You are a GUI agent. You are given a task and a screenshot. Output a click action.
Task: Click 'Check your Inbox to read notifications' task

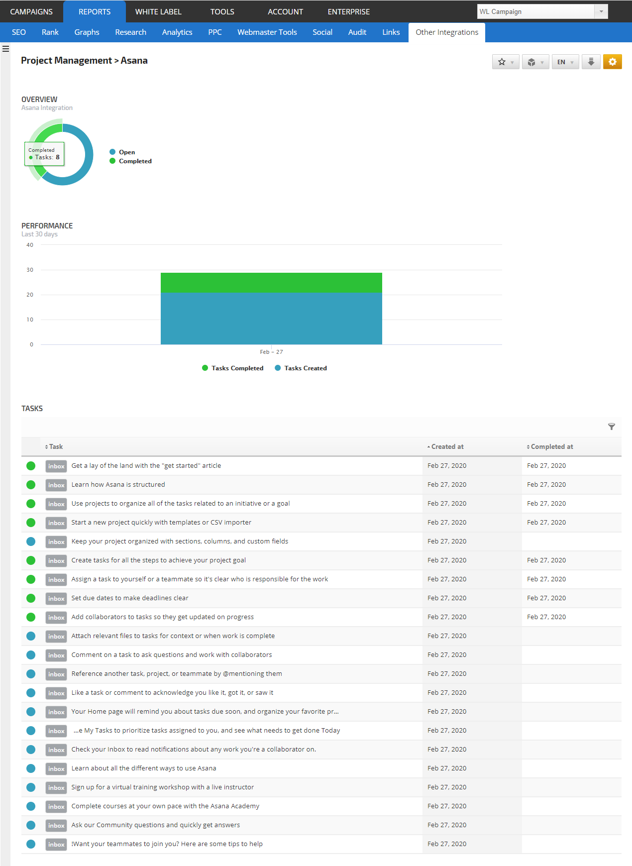pyautogui.click(x=194, y=750)
